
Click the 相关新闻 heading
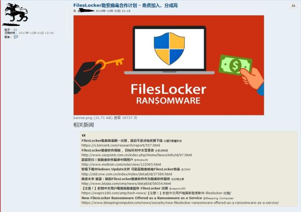click(x=83, y=125)
